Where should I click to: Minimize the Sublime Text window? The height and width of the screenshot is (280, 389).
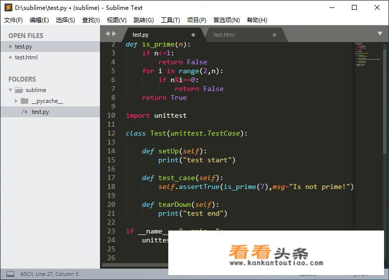pyautogui.click(x=332, y=7)
